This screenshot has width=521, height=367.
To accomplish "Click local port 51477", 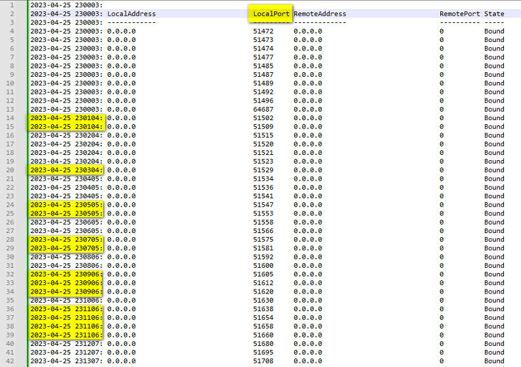I will (263, 57).
